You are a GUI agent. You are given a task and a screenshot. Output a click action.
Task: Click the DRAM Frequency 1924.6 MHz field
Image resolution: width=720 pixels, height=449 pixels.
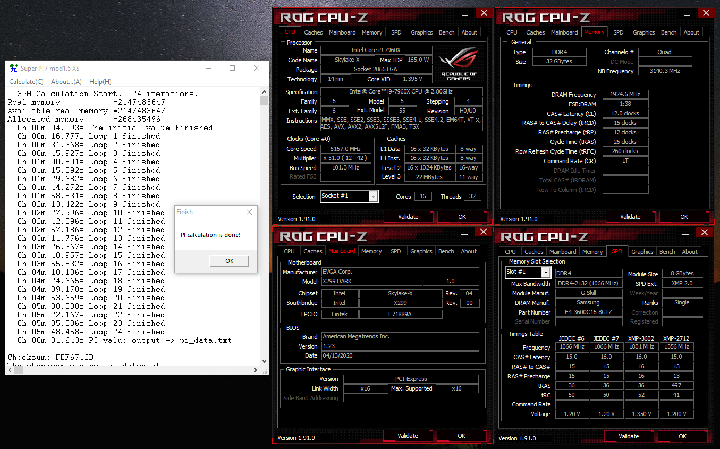coord(625,94)
